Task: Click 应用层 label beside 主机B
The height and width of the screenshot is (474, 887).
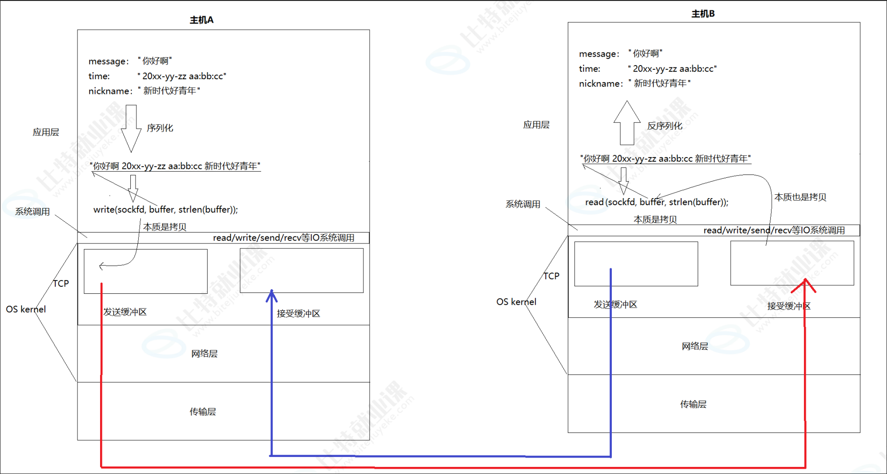Action: tap(536, 125)
